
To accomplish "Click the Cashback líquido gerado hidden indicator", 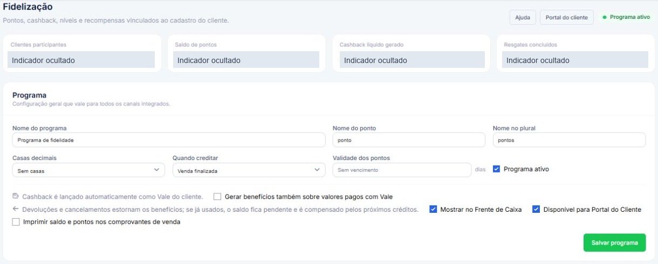I will pos(412,60).
